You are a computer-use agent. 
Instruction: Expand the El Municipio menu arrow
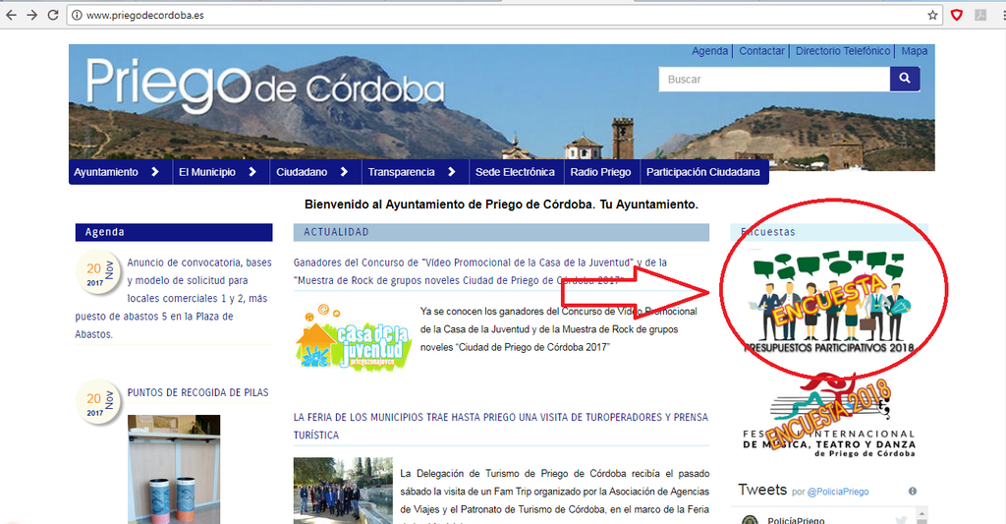click(x=252, y=172)
